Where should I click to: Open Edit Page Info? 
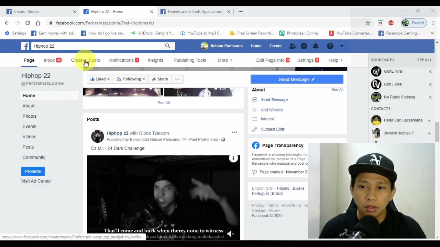(x=273, y=60)
